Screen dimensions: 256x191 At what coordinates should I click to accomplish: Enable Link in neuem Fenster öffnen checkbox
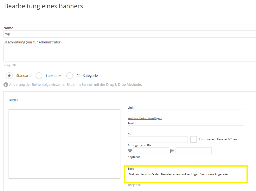pos(193,139)
